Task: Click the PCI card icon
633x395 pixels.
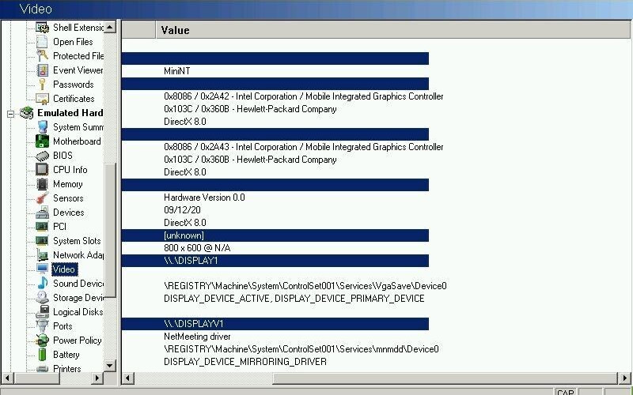Action: pyautogui.click(x=42, y=227)
